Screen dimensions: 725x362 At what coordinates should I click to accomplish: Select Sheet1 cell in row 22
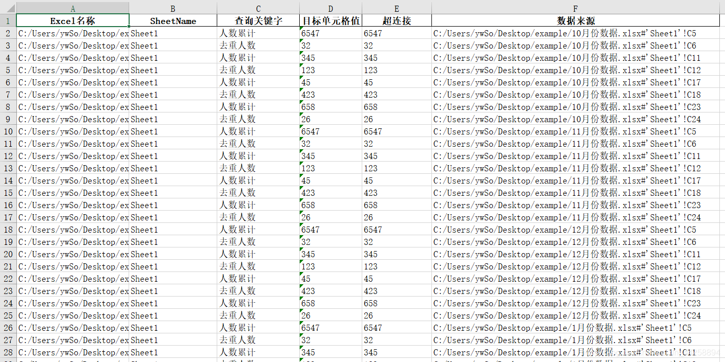173,279
